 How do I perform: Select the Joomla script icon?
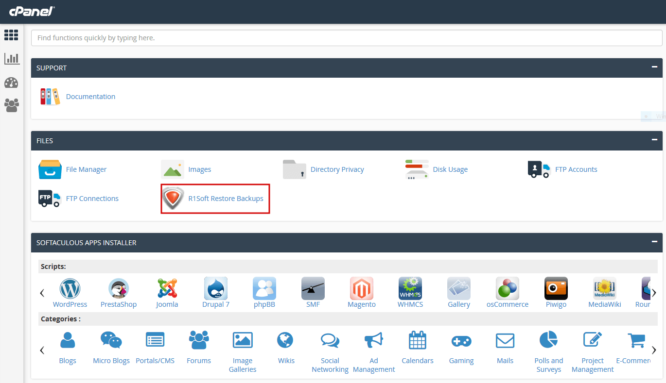coord(167,287)
